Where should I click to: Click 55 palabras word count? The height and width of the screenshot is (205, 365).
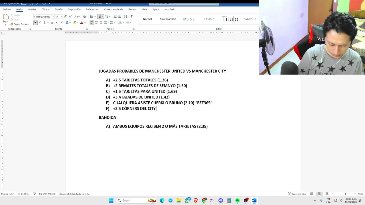(x=24, y=194)
